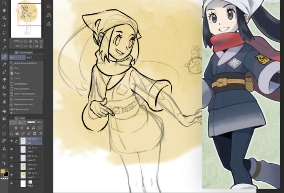
Task: Select the active Pen tool
Action: click(x=4, y=57)
